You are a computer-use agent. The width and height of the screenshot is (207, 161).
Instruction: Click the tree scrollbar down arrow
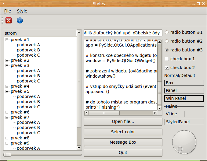pyautogui.click(x=79, y=148)
